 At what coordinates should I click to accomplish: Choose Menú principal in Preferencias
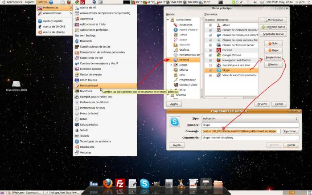click(x=105, y=85)
